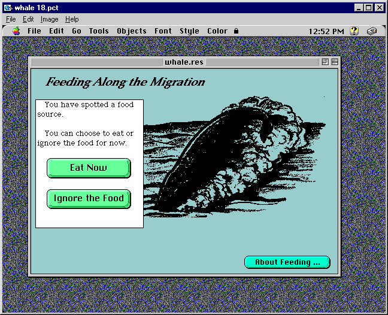This screenshot has width=388, height=315.
Task: Click the Eat Now button
Action: 89,168
